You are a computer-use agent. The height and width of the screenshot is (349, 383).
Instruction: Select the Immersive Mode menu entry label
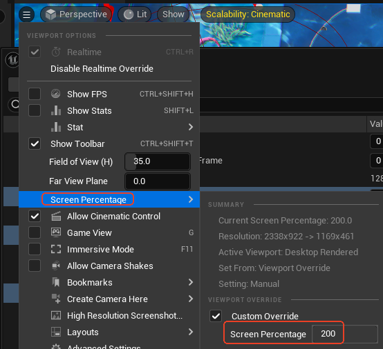coord(100,250)
